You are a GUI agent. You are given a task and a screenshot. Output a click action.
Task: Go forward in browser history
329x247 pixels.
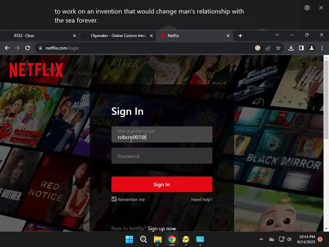17,48
